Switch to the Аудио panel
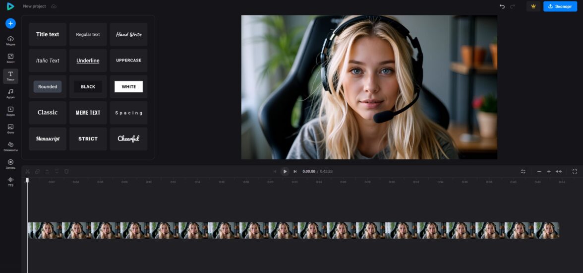 pos(10,93)
